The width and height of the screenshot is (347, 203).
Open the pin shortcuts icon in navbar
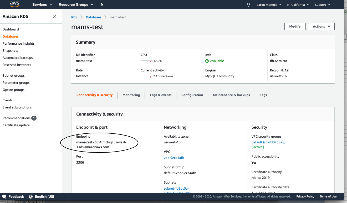point(102,5)
